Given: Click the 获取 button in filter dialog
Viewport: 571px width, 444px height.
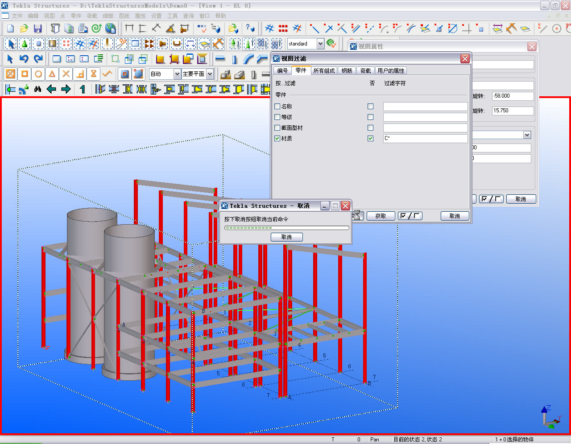Looking at the screenshot, I should 381,216.
